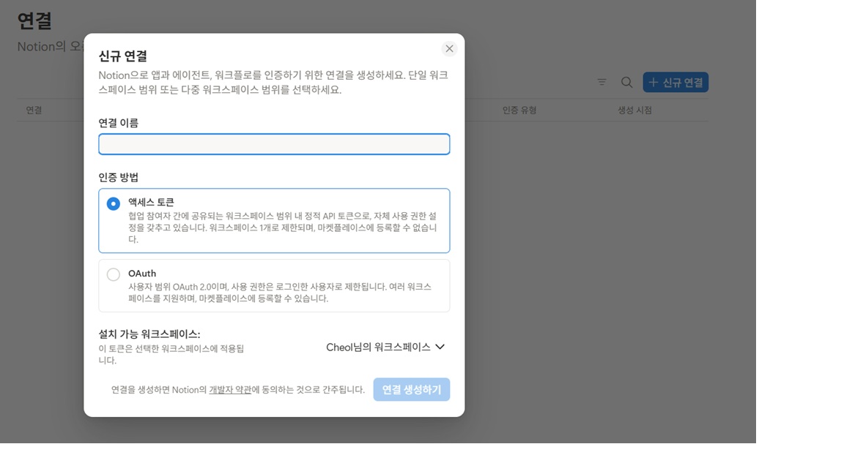Click the 인증 유형 column header
The image size is (844, 474).
tap(519, 110)
